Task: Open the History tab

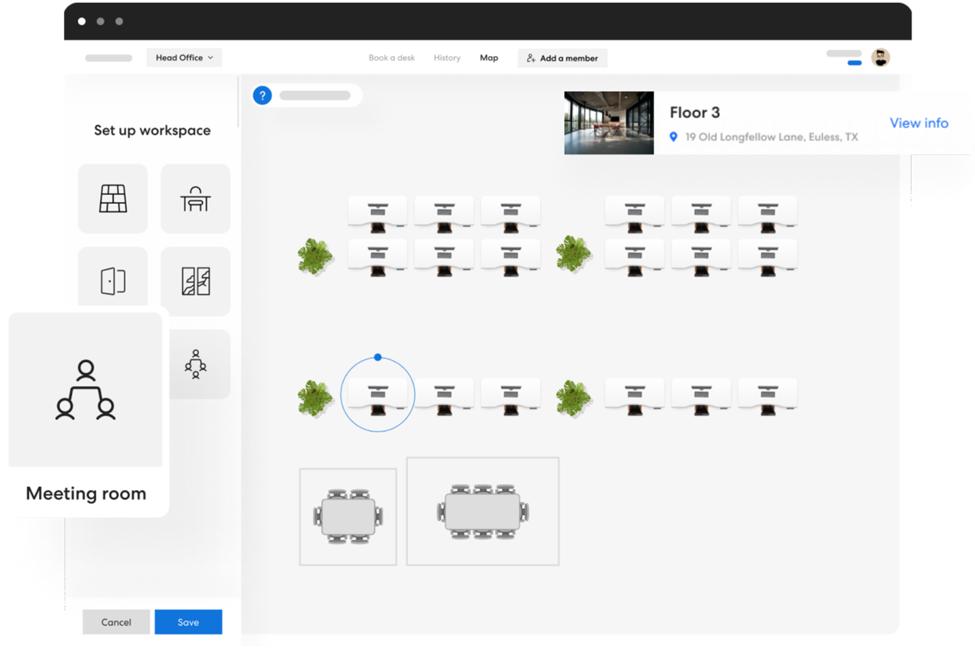Action: tap(447, 57)
